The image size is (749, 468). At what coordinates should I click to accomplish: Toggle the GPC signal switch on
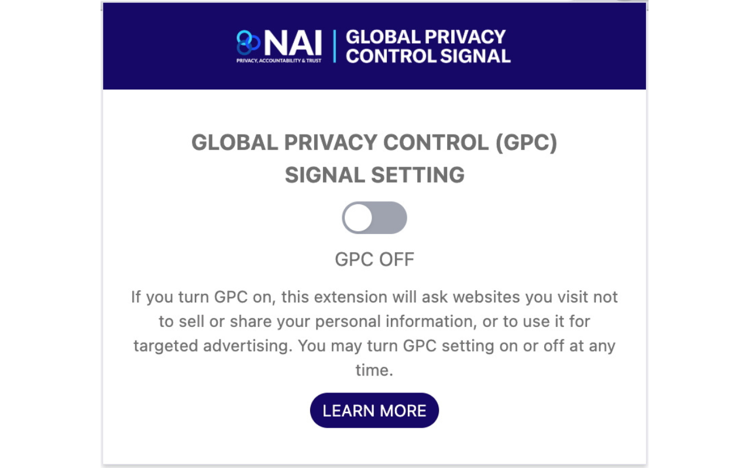374,218
